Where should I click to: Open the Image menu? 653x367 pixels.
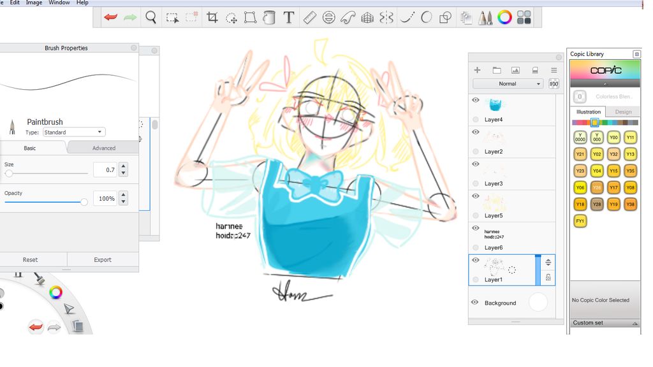[x=34, y=3]
